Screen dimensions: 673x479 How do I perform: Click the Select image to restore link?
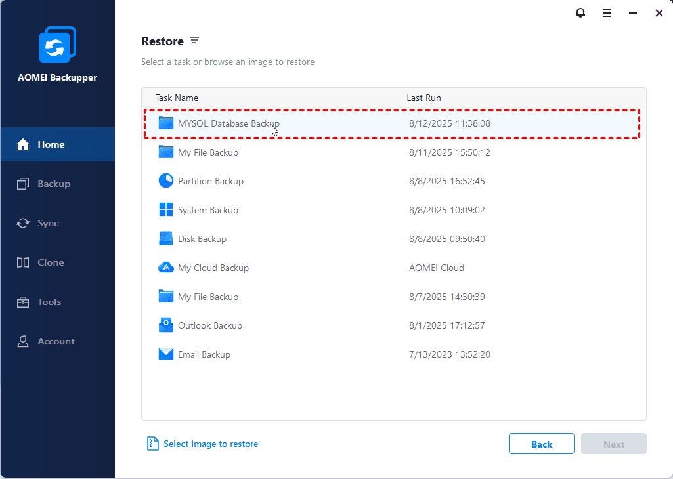coord(210,444)
